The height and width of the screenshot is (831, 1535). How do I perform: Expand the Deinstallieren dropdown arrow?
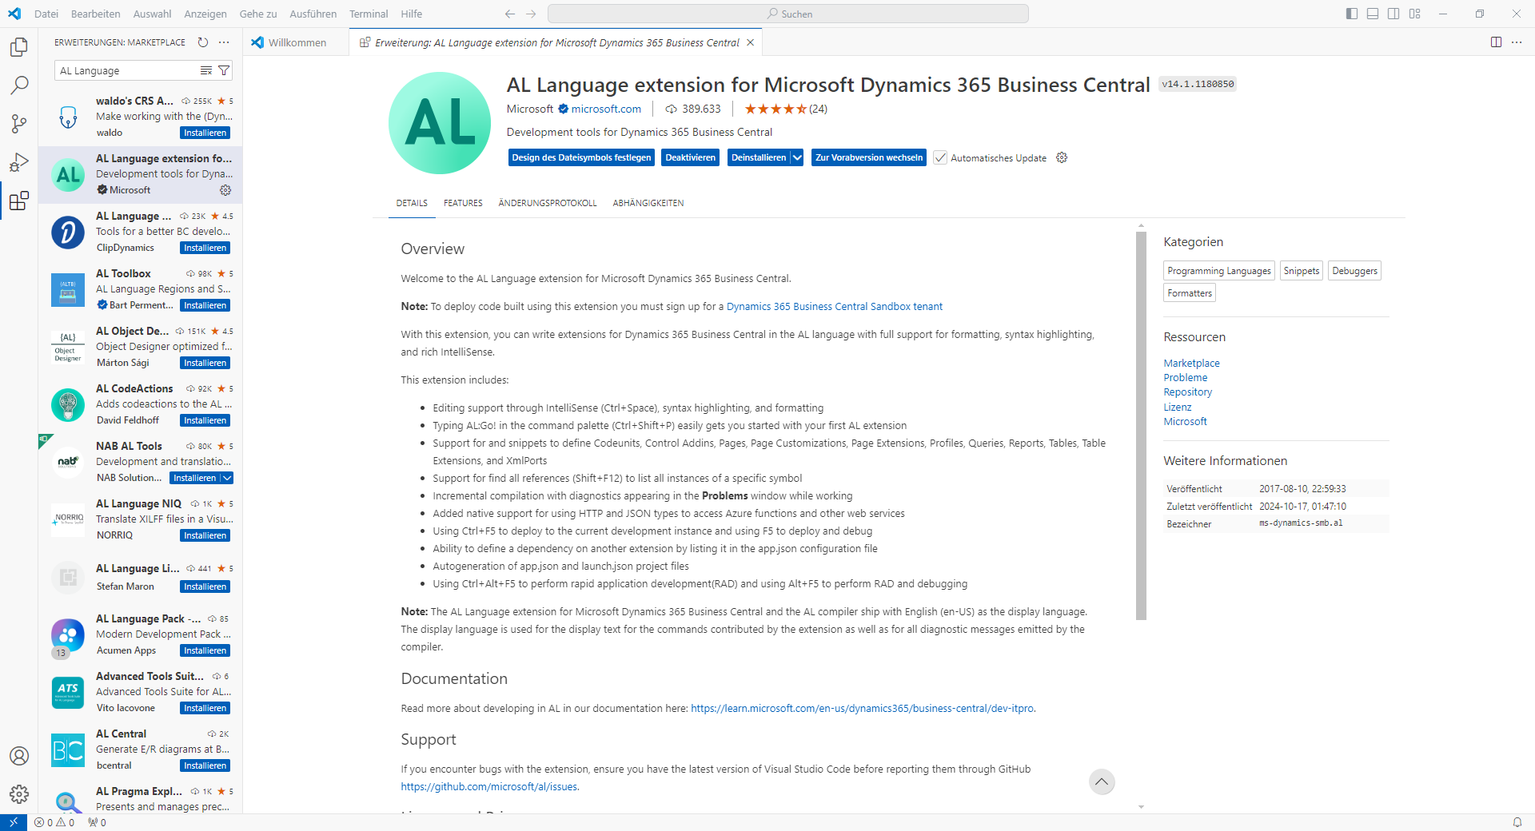coord(797,157)
